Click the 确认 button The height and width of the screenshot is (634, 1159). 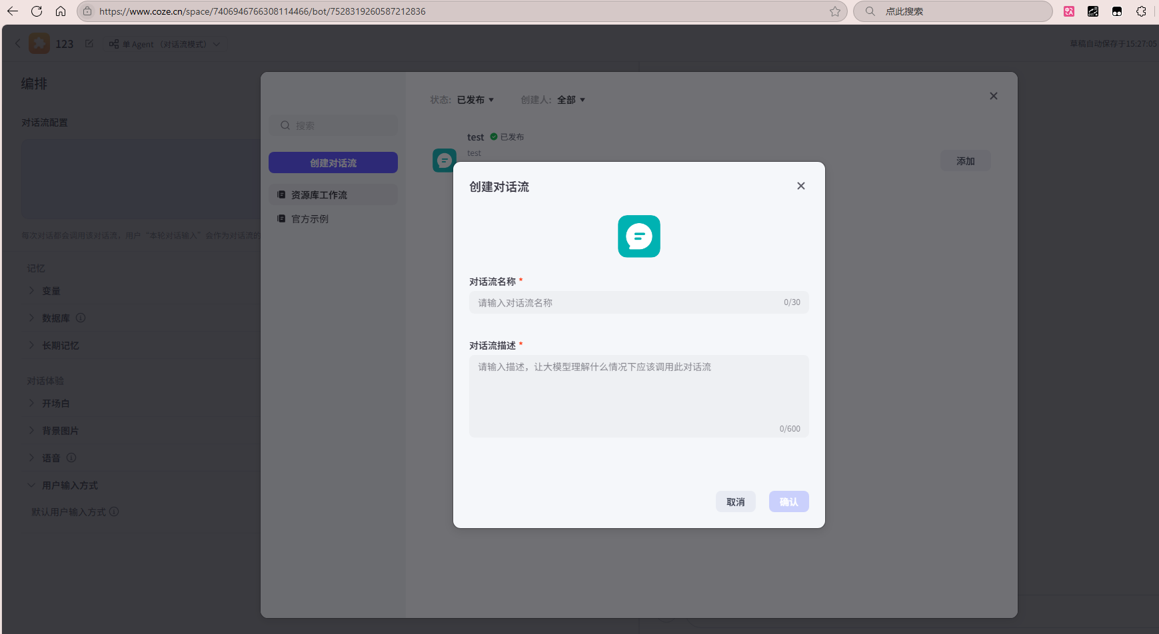[x=788, y=502]
